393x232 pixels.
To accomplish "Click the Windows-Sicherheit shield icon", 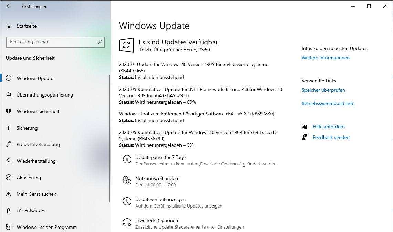I will point(9,111).
